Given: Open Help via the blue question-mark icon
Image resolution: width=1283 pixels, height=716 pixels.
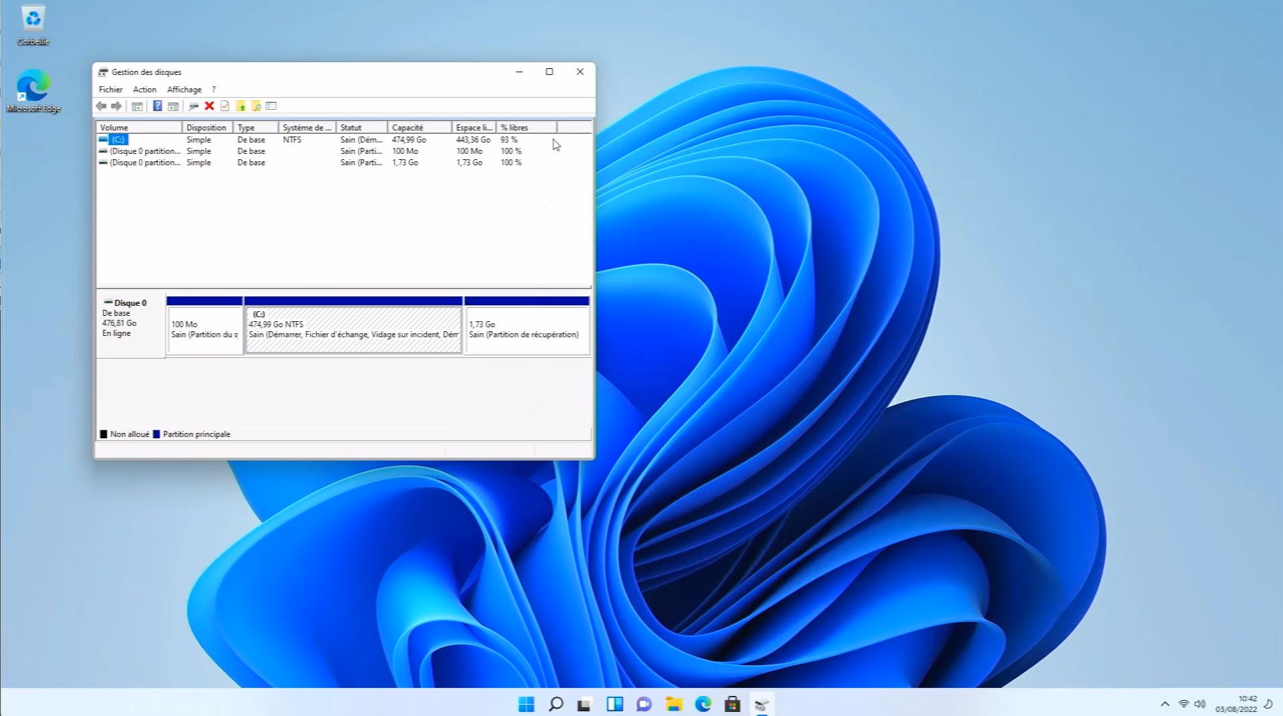Looking at the screenshot, I should click(157, 106).
